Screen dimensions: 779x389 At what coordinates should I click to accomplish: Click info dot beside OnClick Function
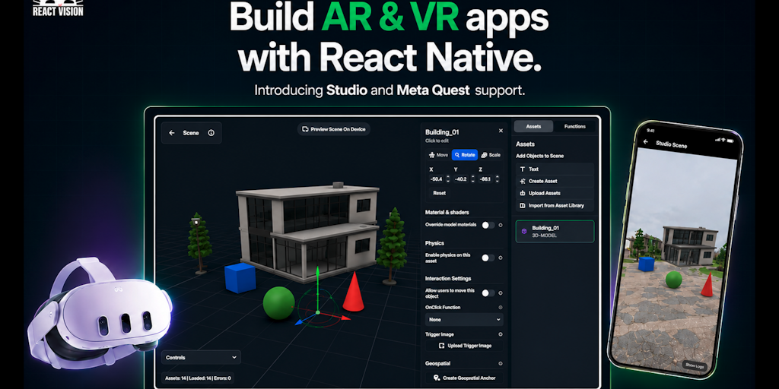click(x=501, y=307)
